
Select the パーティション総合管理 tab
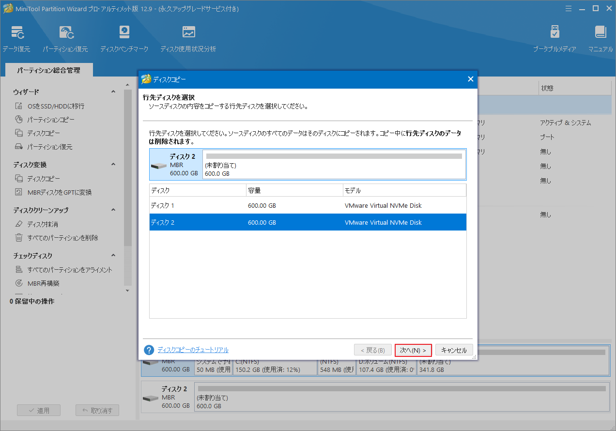[x=49, y=70]
